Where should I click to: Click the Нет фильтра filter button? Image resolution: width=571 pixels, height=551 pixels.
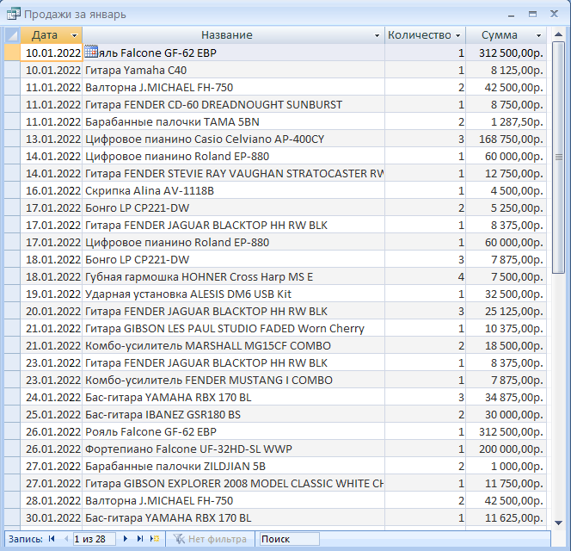(210, 539)
